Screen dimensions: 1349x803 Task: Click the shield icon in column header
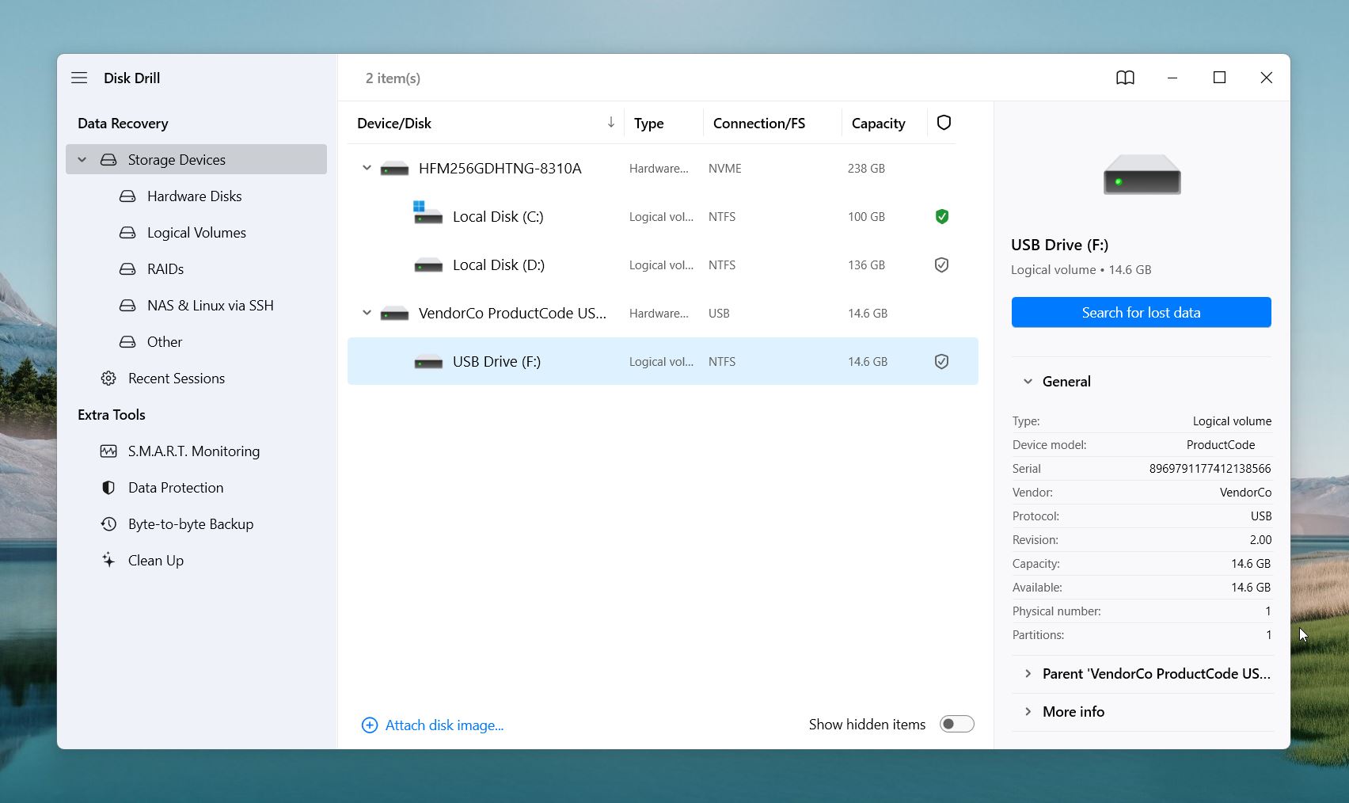point(944,123)
